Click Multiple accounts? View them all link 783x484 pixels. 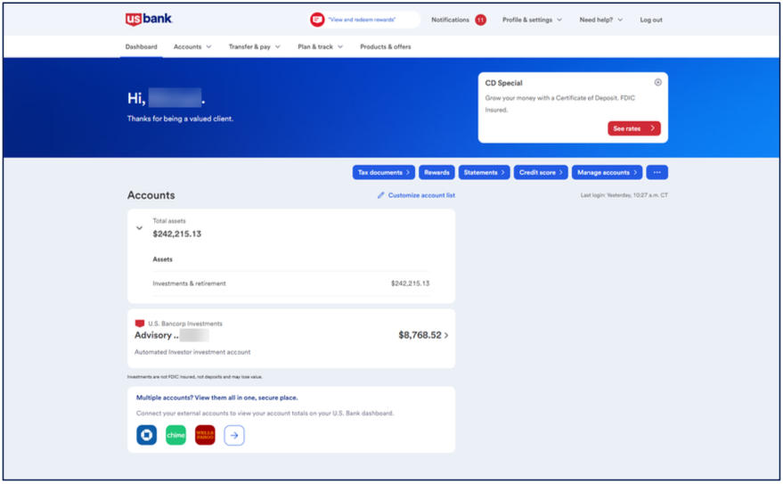(216, 398)
